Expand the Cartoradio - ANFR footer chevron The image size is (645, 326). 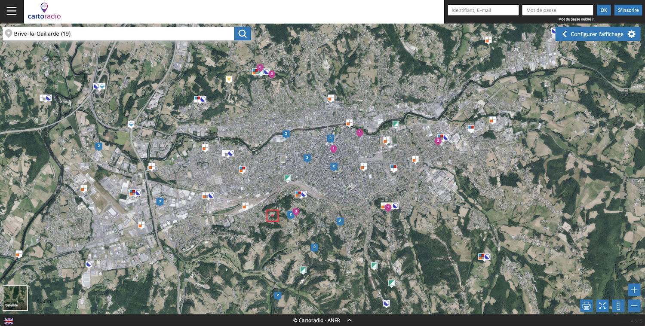350,320
